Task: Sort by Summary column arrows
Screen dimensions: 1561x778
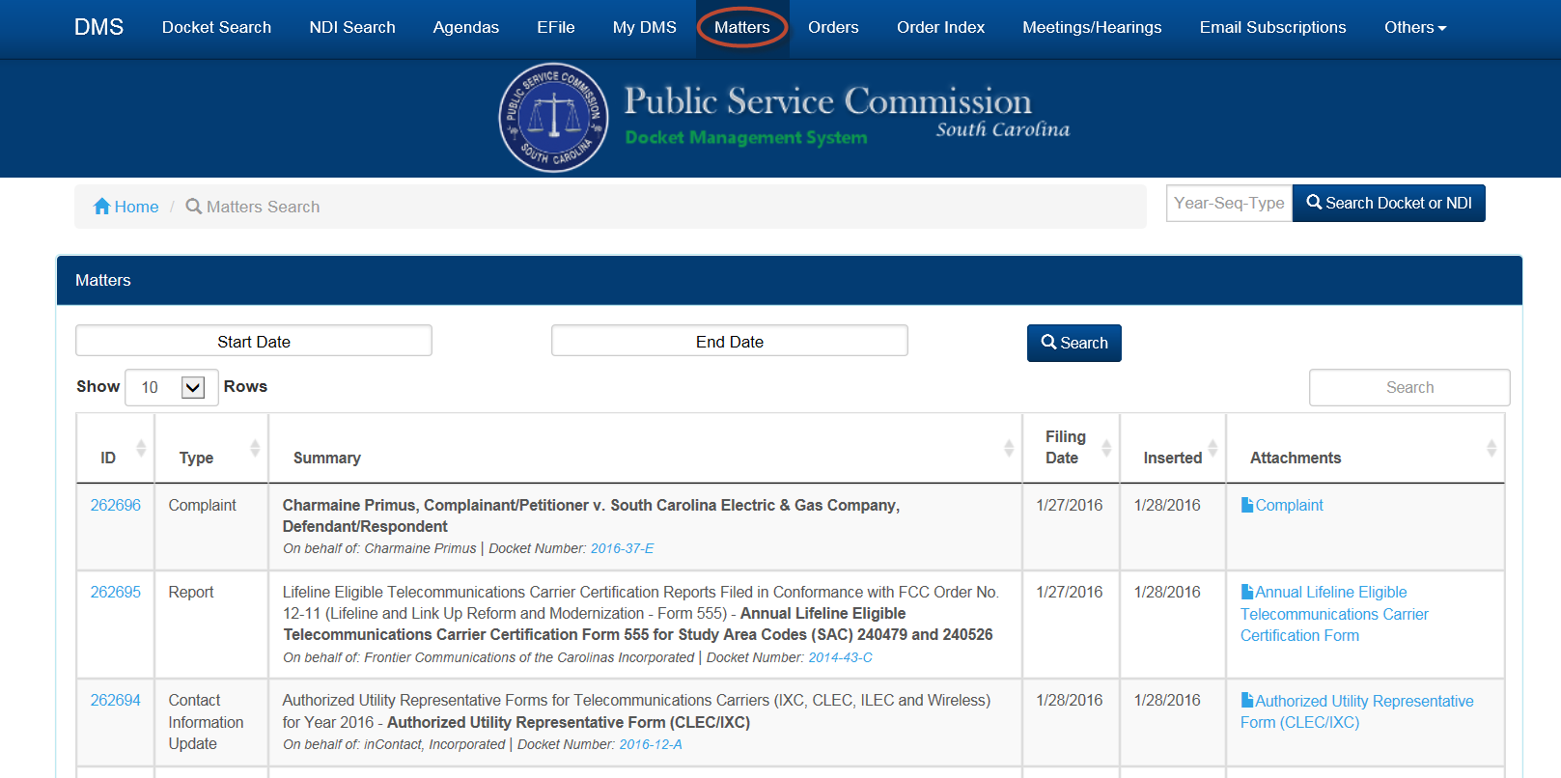Action: point(1008,448)
